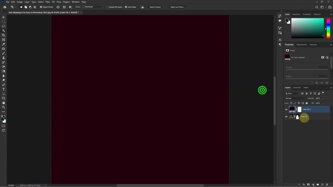Screen dimensions: 333x187
Task: Select the Eyedropper tool
Action: pyautogui.click(x=4, y=44)
